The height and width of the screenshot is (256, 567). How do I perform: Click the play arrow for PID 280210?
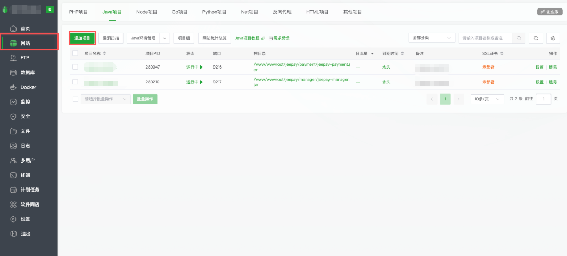pos(201,82)
